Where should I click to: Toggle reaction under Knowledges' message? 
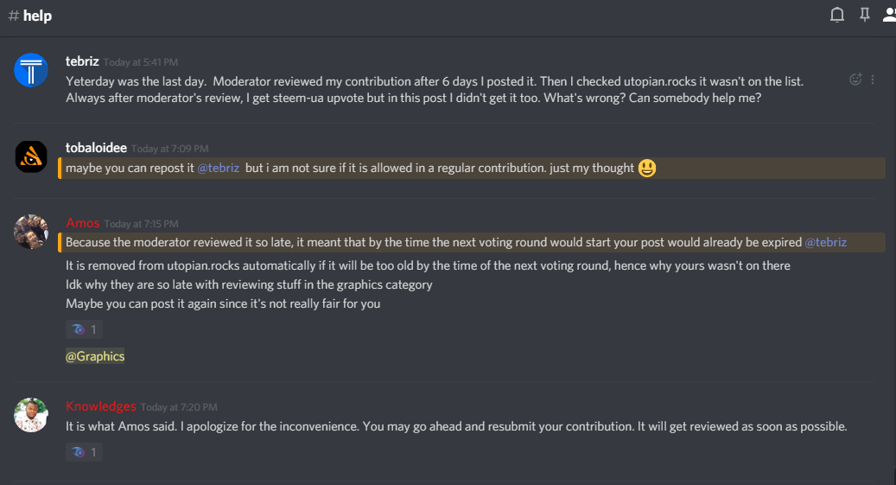84,452
